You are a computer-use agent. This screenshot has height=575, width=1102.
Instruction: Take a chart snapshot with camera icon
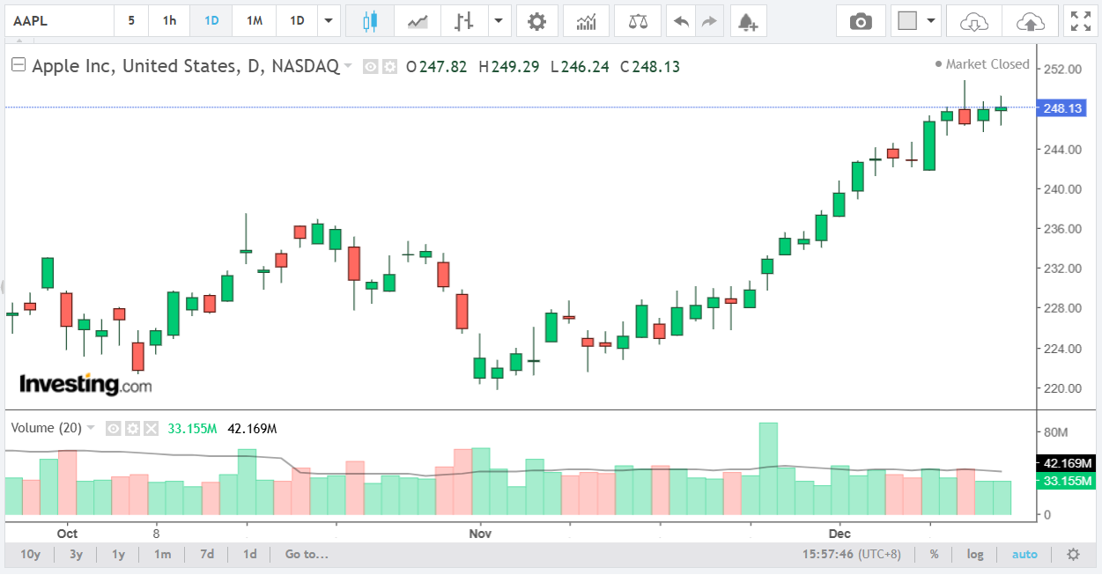861,21
